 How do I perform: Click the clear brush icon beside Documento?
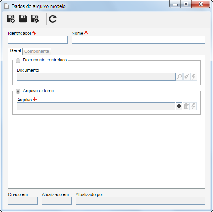pos(186,77)
